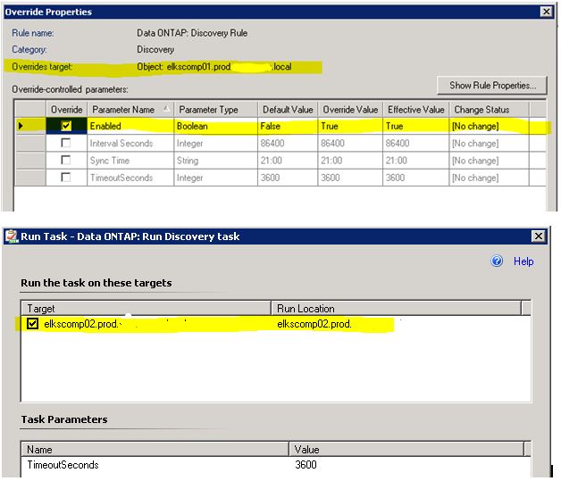Viewport: 561px width, 481px height.
Task: Click the Parameter Type column header
Action: pos(210,110)
